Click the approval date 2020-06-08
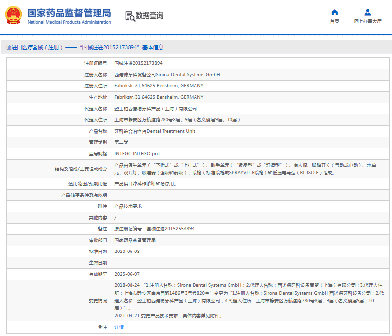Viewport: 392px width, 336px height. pos(127,251)
